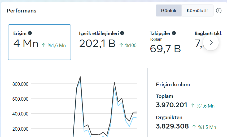
Task: Select the Takipçiler metric
Action: pyautogui.click(x=165, y=42)
